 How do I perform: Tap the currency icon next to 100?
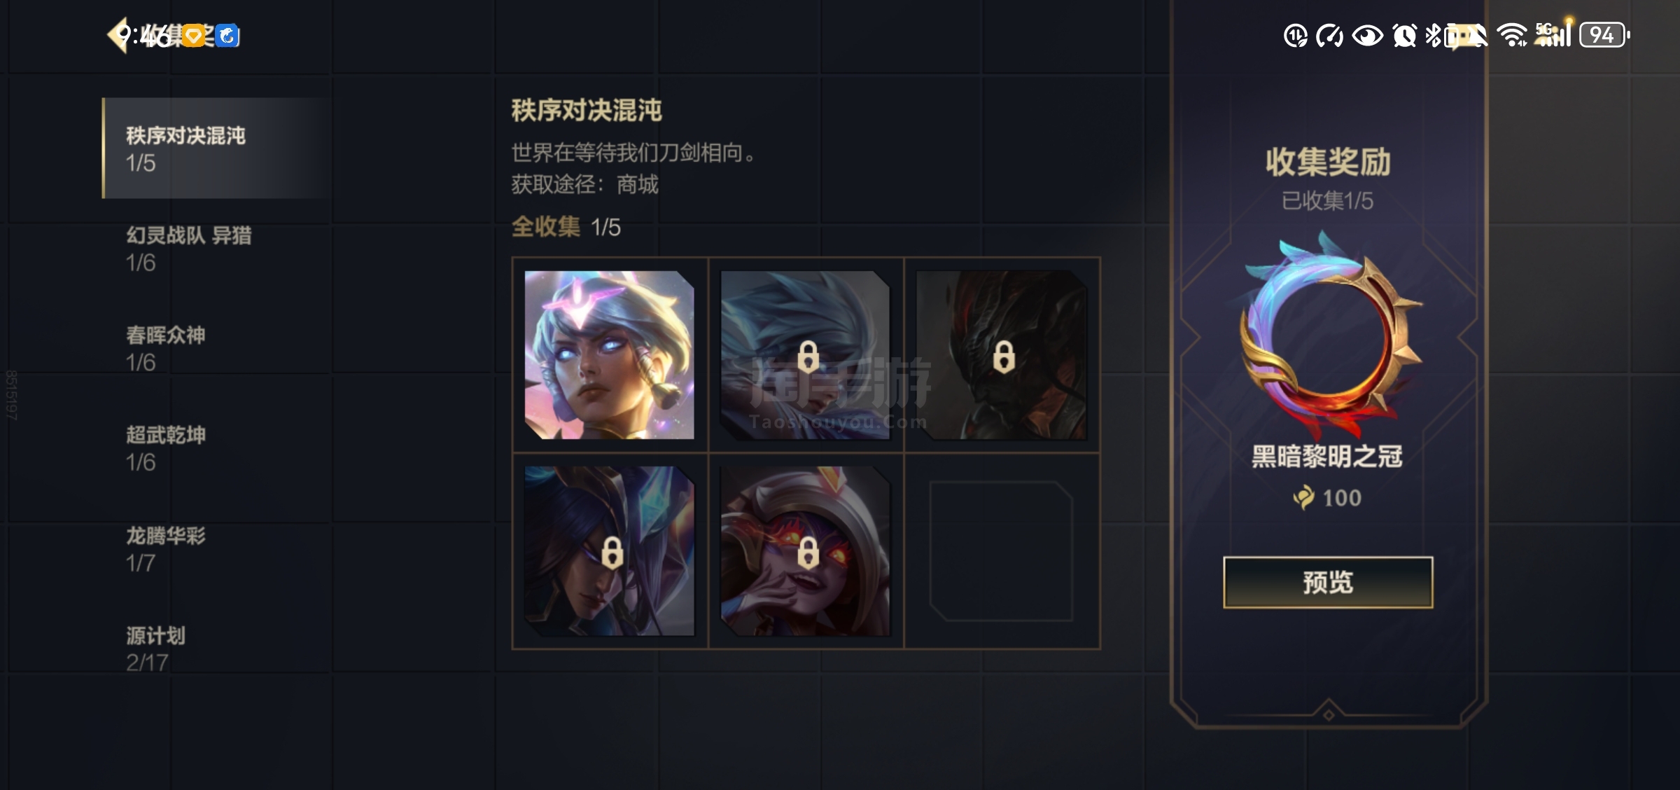pyautogui.click(x=1304, y=498)
